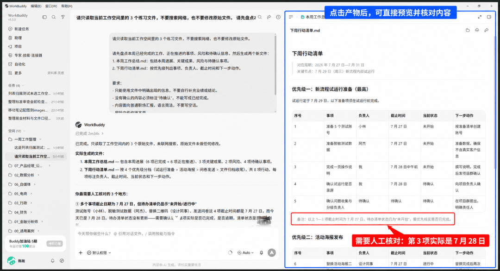
Task: Open task 整理展会材料与文件口径...
Action: [36, 119]
